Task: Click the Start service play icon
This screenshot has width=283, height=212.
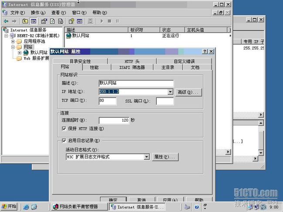Action: (x=102, y=21)
